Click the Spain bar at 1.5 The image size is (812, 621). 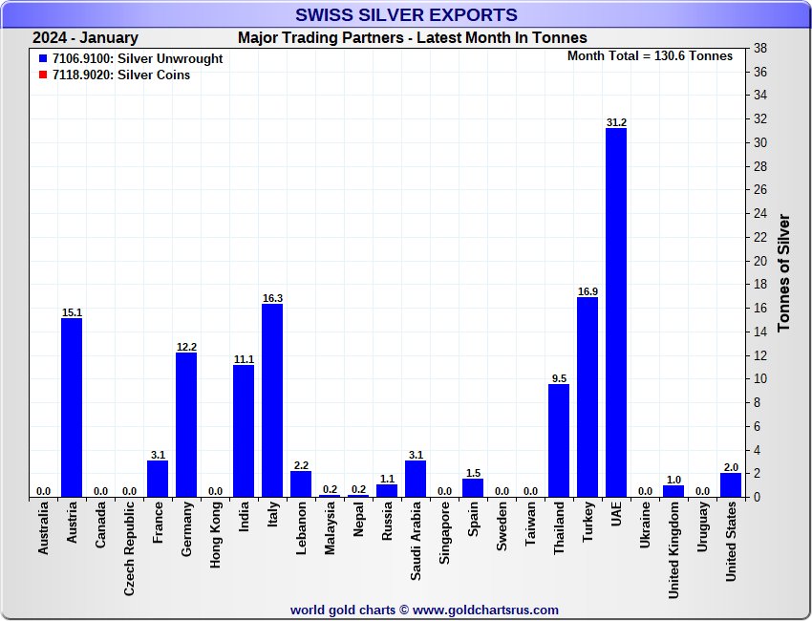click(x=473, y=488)
